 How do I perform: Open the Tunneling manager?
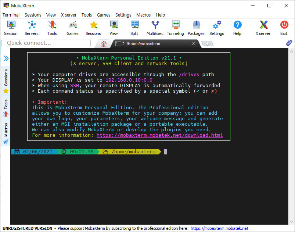coord(176,28)
